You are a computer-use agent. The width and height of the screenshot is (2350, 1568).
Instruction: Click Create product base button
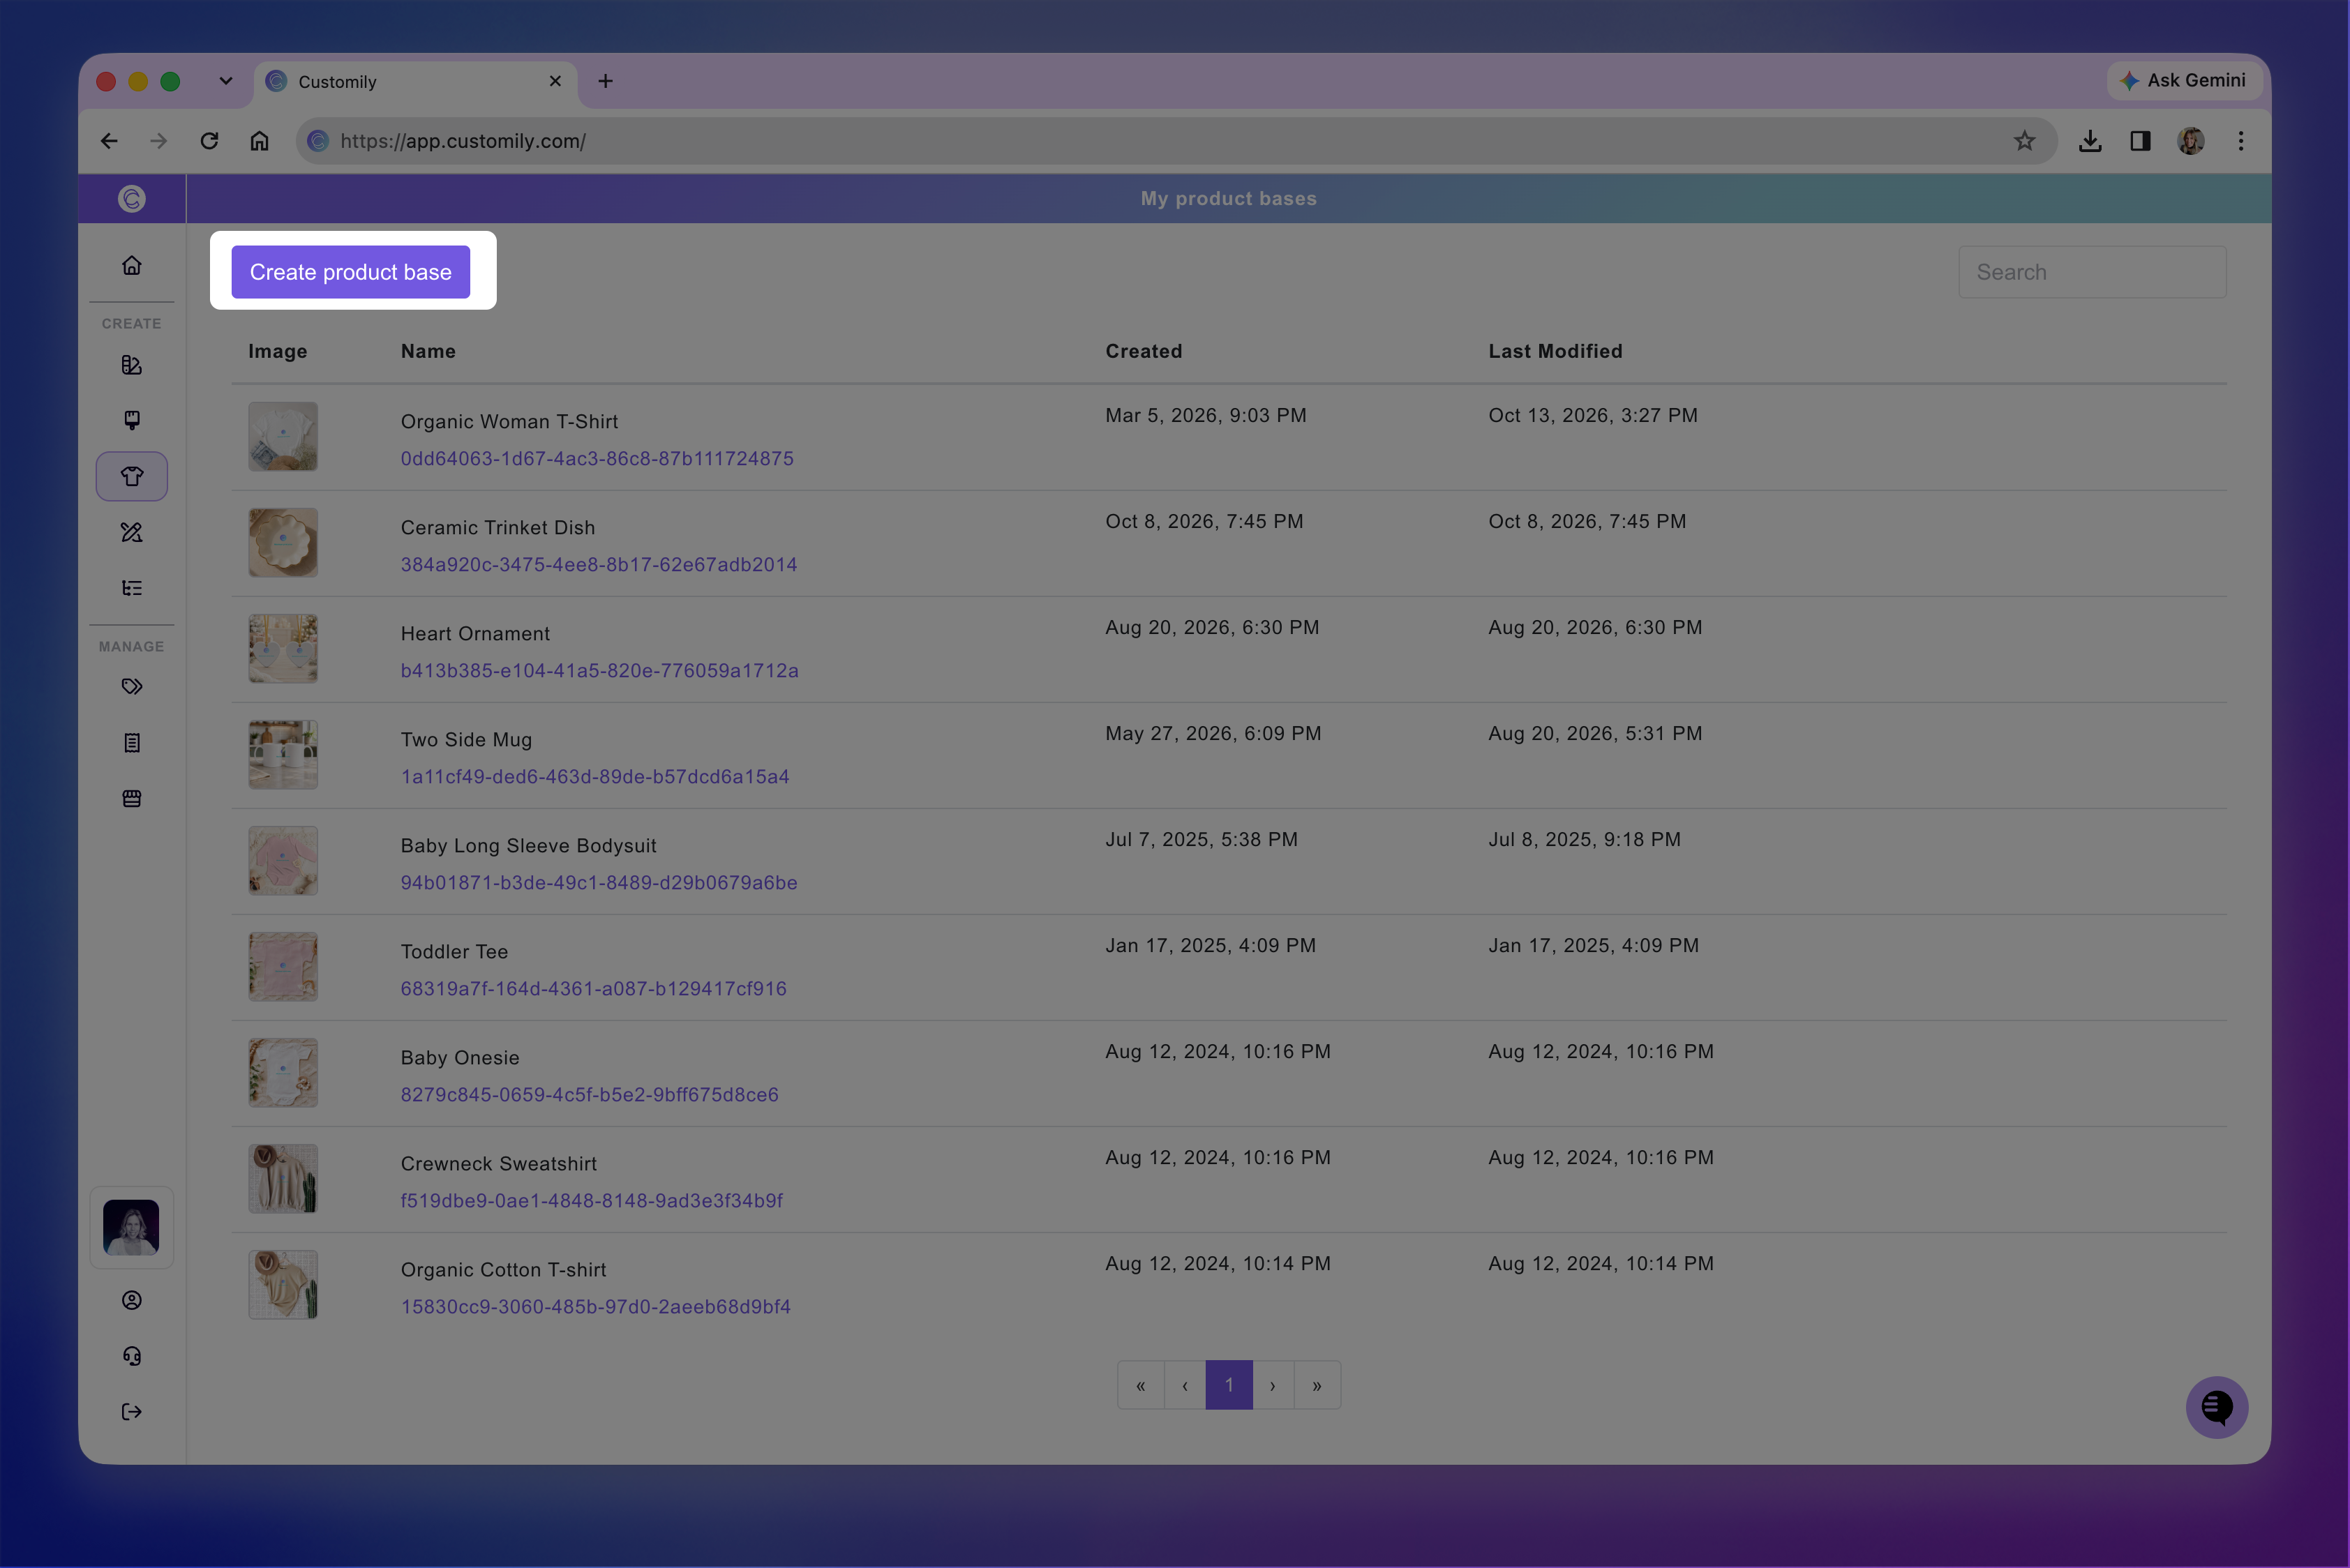(350, 272)
